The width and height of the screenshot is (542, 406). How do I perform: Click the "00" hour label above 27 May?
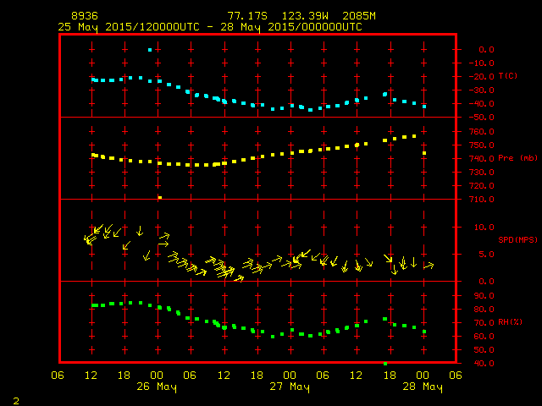tap(290, 376)
